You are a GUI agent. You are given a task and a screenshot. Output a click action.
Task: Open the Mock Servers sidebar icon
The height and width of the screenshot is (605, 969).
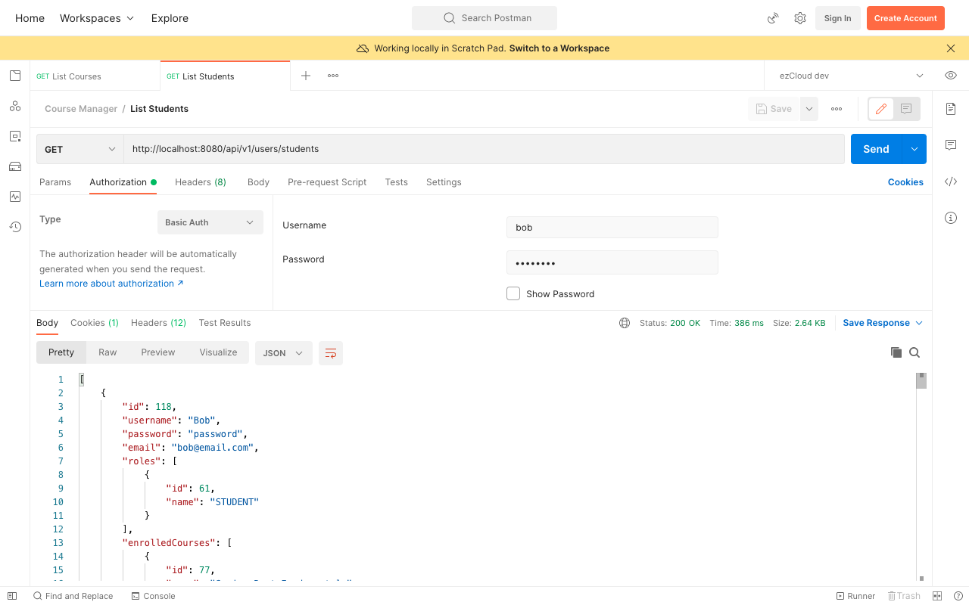coord(15,166)
